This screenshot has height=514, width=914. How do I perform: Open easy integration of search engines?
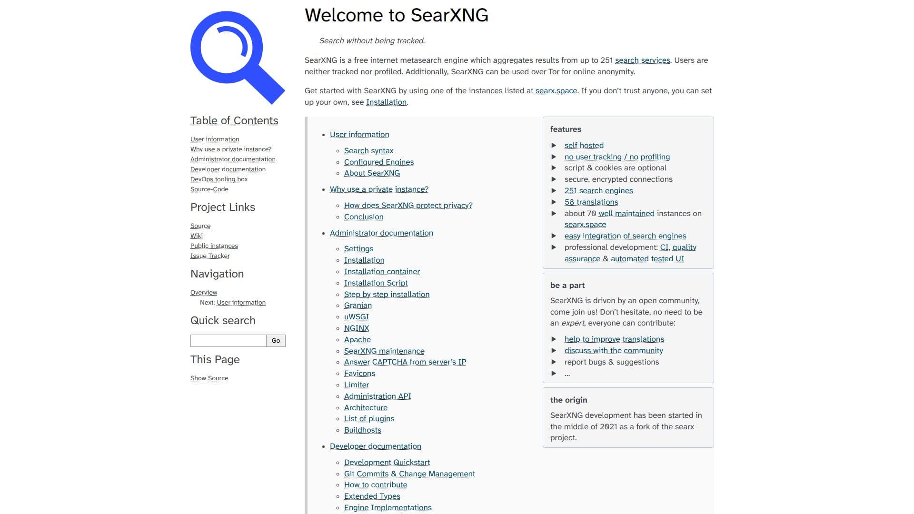626,236
